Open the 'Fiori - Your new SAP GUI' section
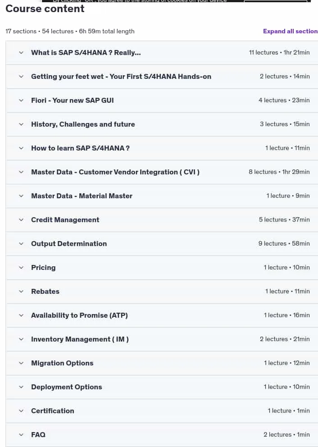 pos(162,100)
